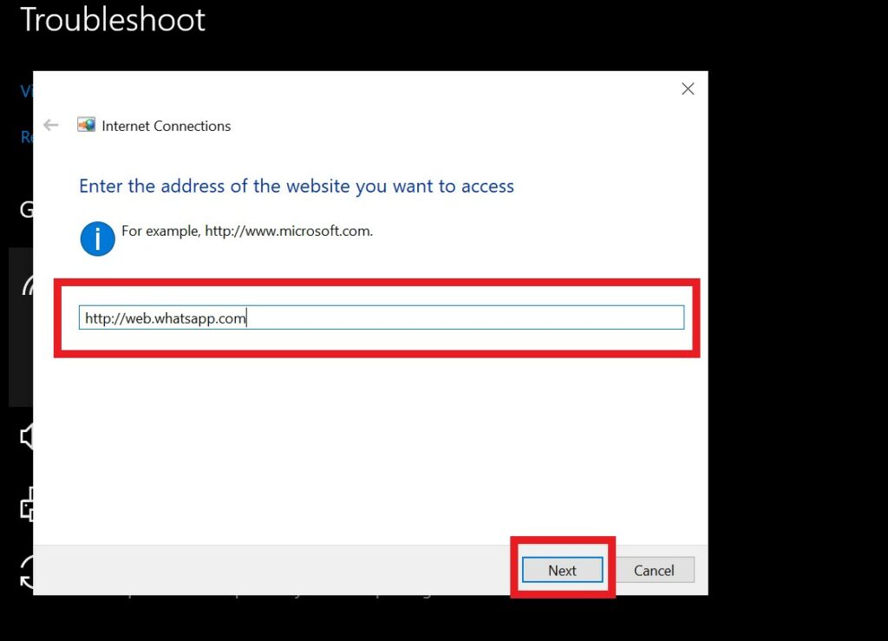Screen dimensions: 888x641
Task: Click the Internet Connections title text
Action: point(166,126)
